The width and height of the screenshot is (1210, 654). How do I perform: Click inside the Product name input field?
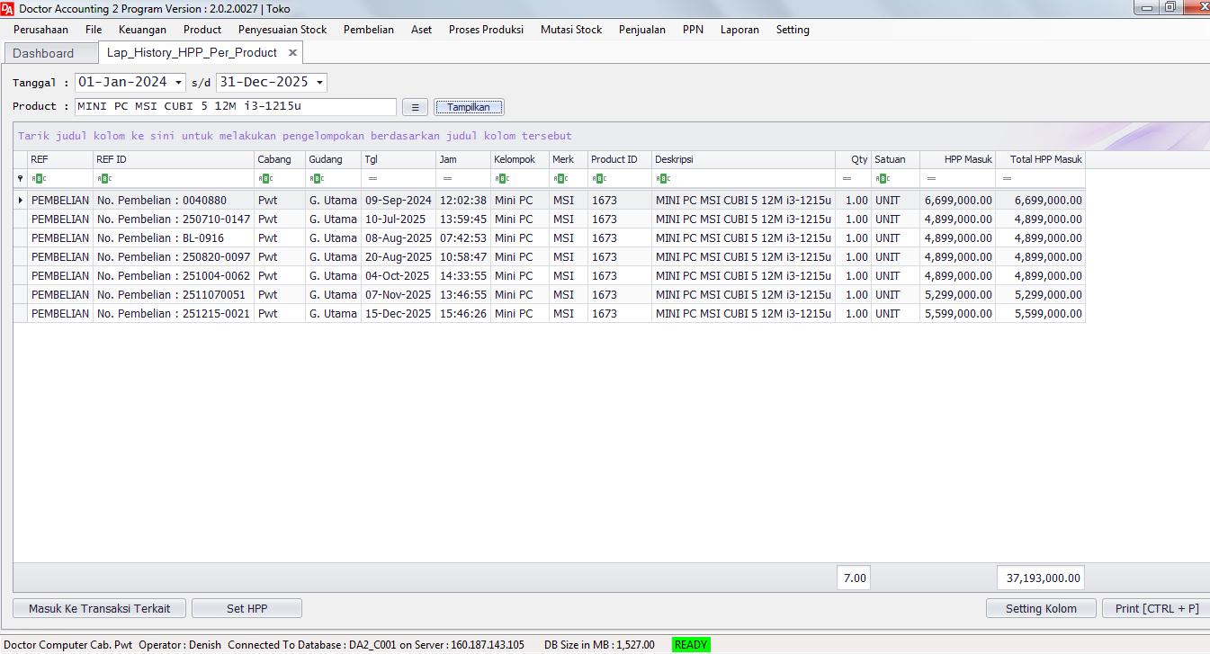[x=235, y=106]
